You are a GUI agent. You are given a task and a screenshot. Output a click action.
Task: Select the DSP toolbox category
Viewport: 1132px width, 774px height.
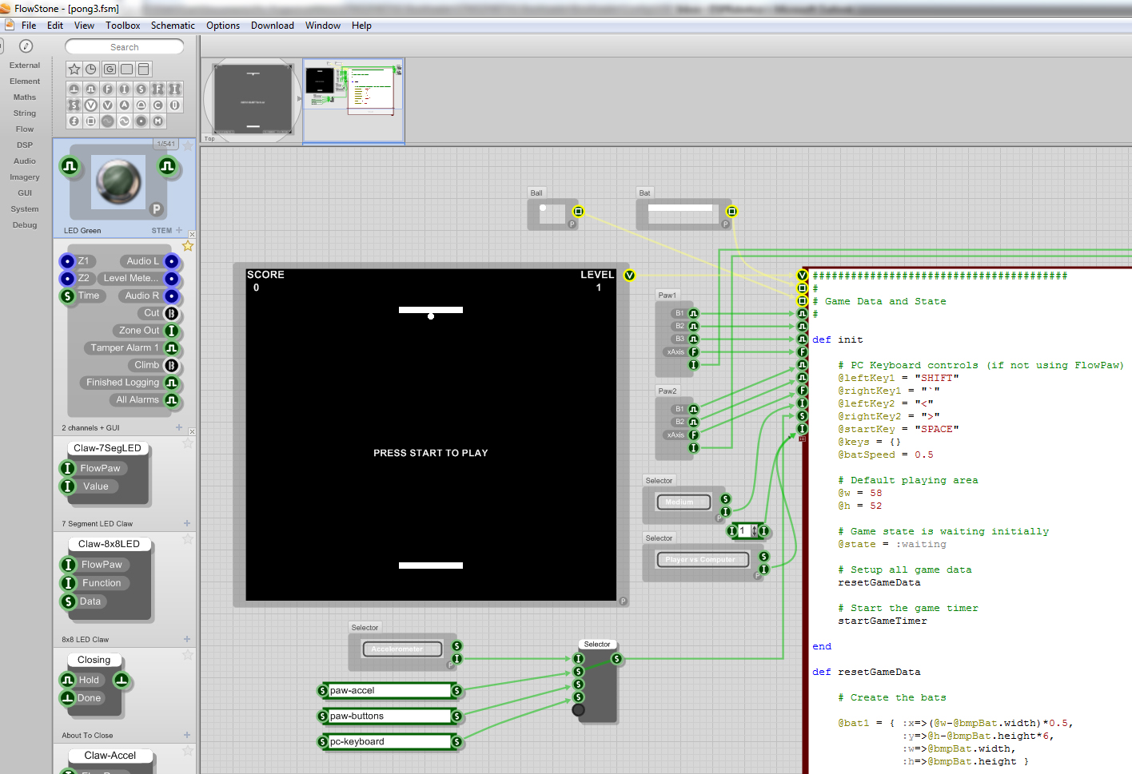[25, 145]
